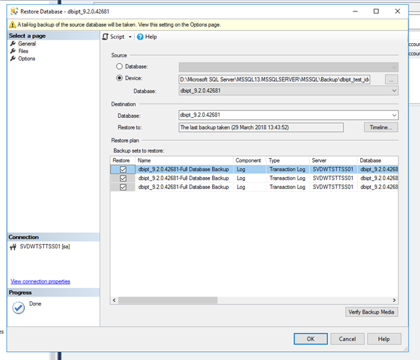The width and height of the screenshot is (420, 360).
Task: Click the Name column header
Action: pos(184,160)
